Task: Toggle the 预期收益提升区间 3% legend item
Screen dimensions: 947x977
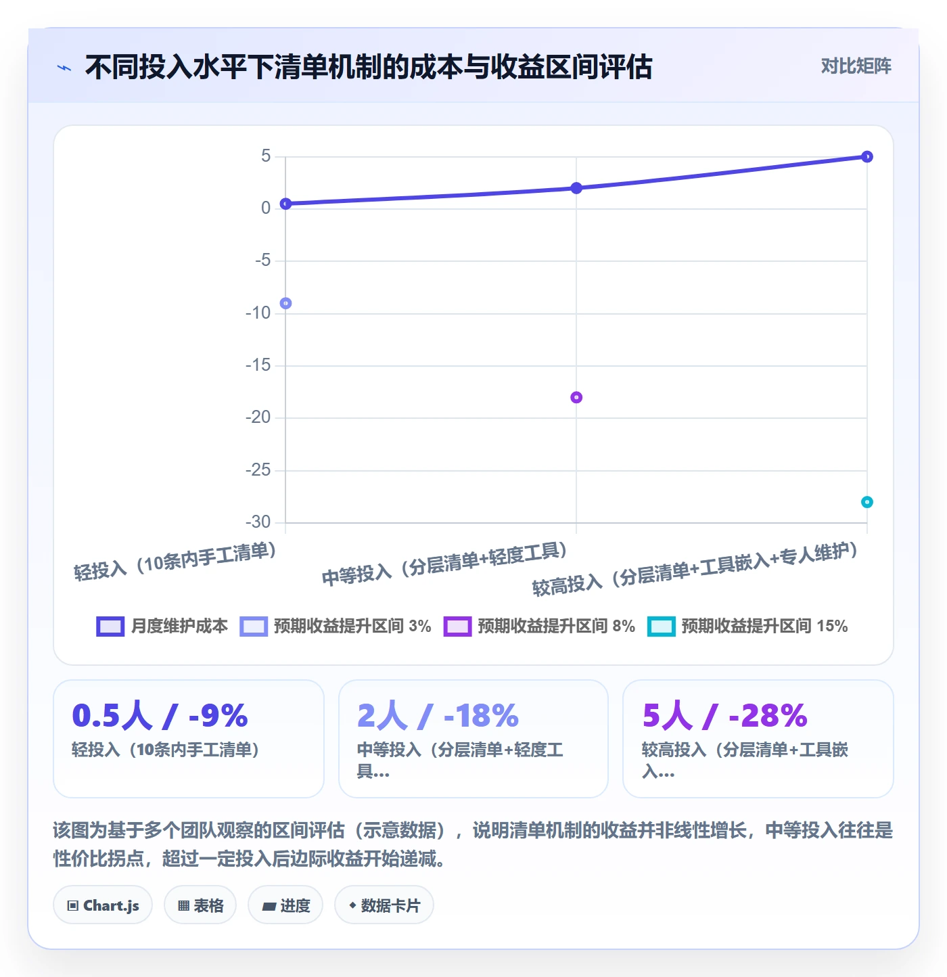Action: (x=336, y=627)
